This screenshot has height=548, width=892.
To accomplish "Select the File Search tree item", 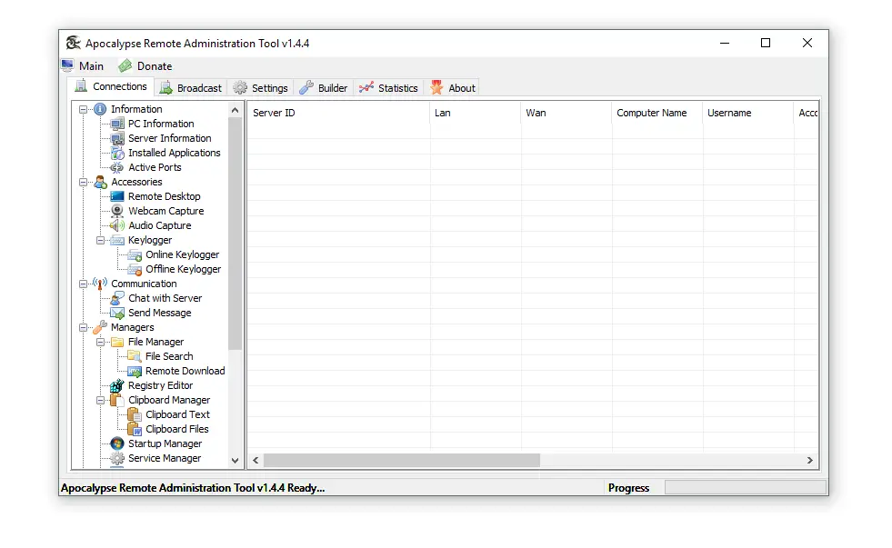I will pyautogui.click(x=169, y=356).
